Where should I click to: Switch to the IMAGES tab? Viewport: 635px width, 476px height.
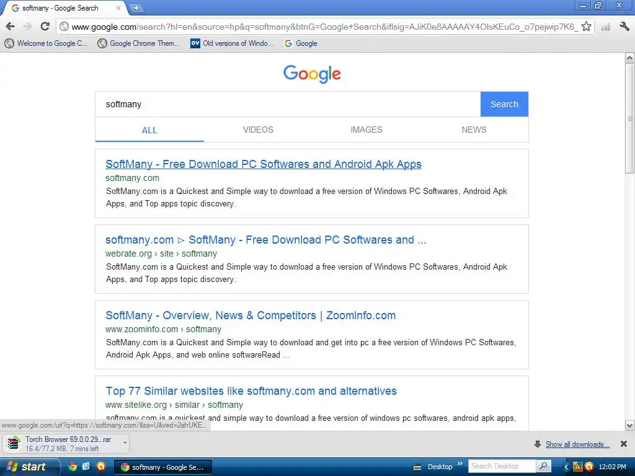(366, 130)
